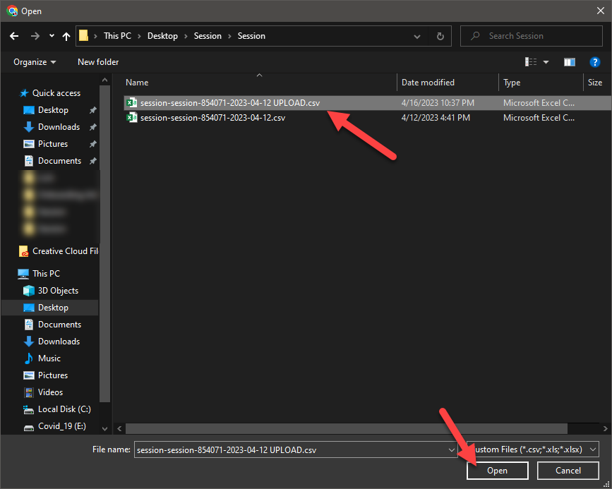Open the recent locations dropdown arrow
The height and width of the screenshot is (489, 612).
(52, 36)
